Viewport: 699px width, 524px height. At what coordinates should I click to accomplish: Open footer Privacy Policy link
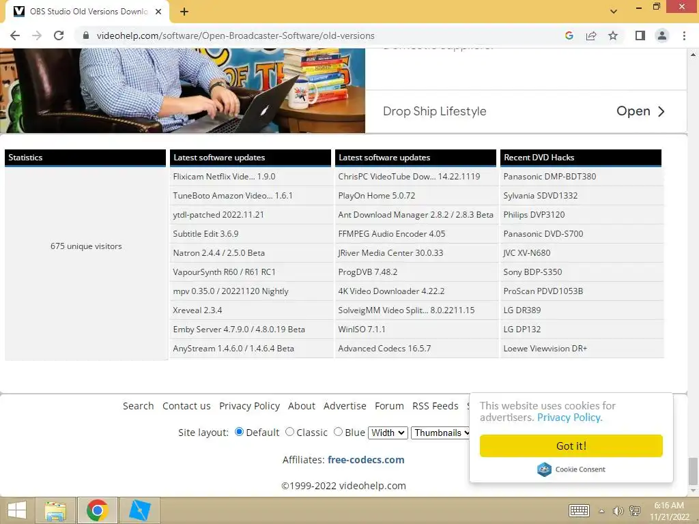(249, 406)
